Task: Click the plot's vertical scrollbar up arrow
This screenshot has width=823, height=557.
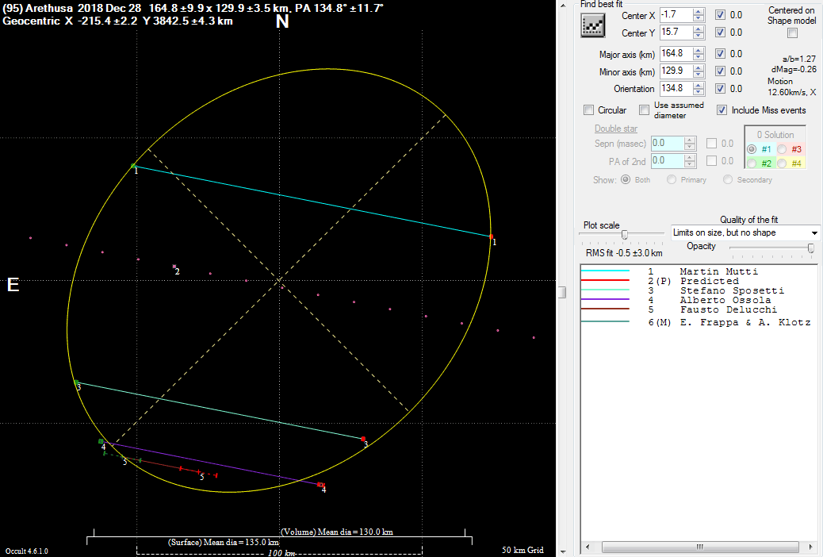Action: (x=562, y=5)
